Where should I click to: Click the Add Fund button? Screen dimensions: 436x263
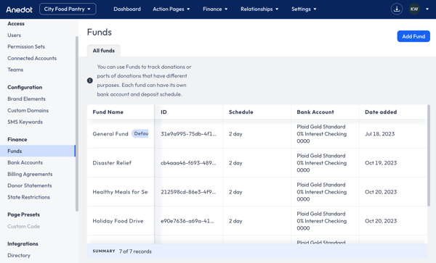point(413,36)
